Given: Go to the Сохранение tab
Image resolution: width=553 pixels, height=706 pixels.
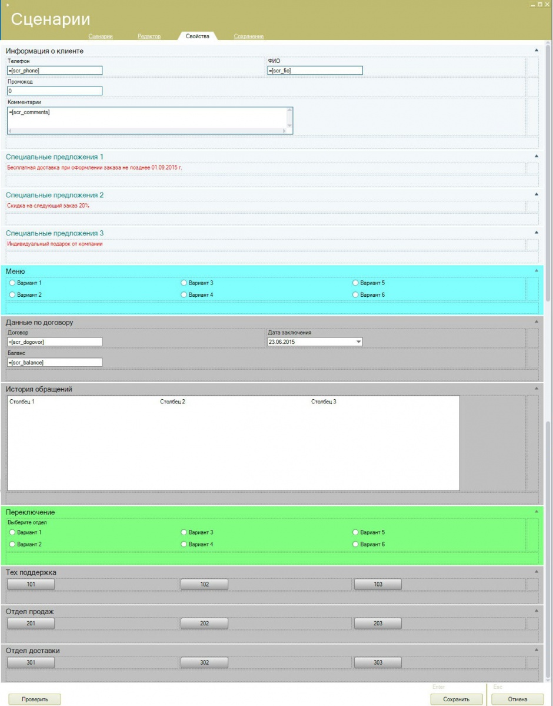Looking at the screenshot, I should (248, 37).
